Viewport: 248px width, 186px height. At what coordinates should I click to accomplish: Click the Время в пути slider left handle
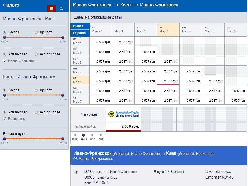pyautogui.click(x=5, y=139)
